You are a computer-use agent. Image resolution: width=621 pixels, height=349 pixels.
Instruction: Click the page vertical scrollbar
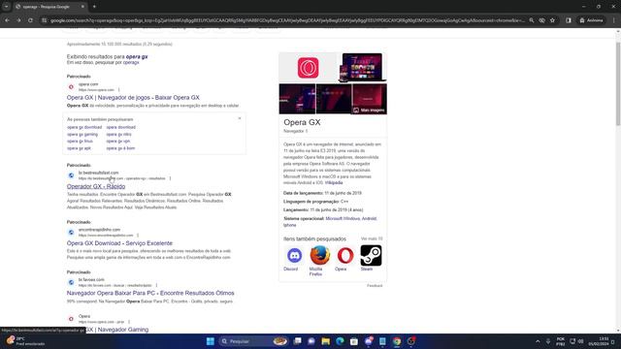[618, 84]
